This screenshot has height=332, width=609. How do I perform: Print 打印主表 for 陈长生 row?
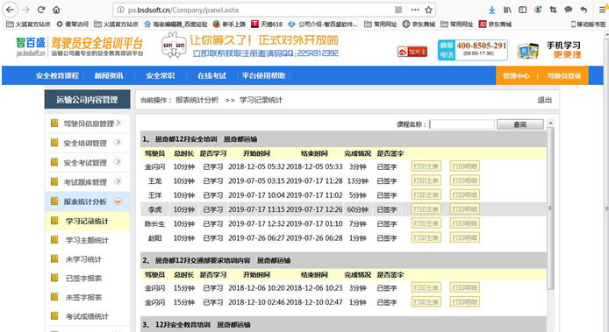426,223
